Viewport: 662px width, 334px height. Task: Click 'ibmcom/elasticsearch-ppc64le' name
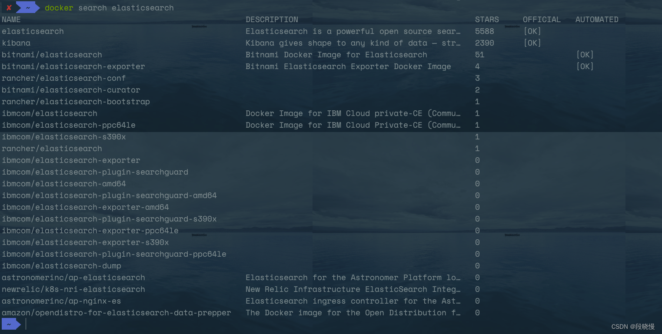[x=69, y=125]
